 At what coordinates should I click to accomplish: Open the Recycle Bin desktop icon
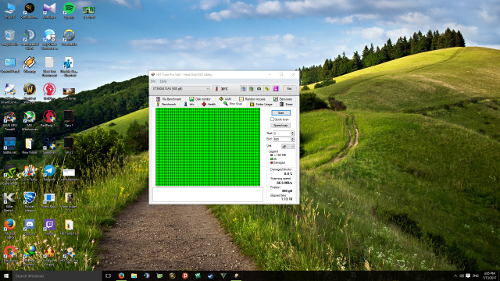tap(10, 38)
